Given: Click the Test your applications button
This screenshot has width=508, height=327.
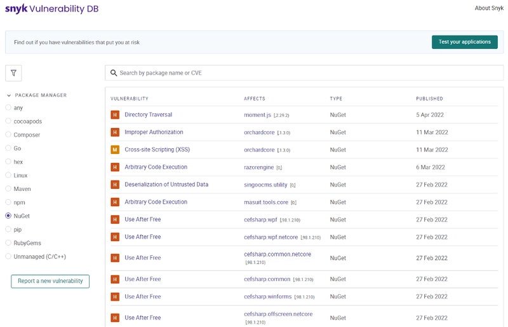Looking at the screenshot, I should 465,42.
